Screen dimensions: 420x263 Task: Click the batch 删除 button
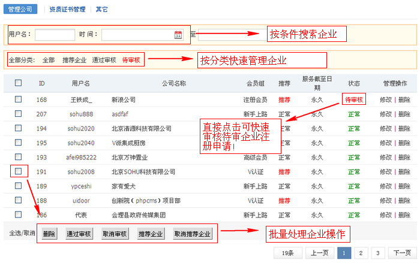49,234
